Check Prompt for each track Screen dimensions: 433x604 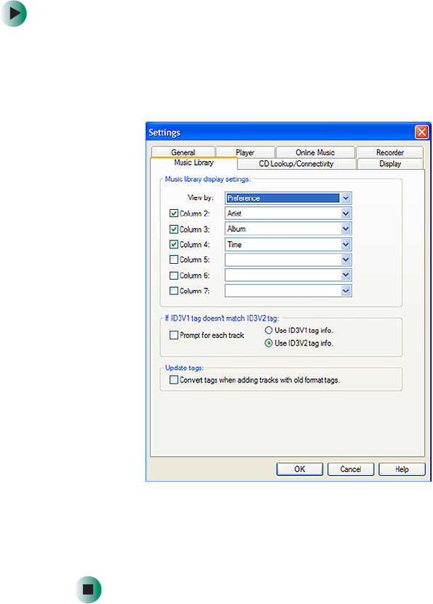click(x=174, y=335)
